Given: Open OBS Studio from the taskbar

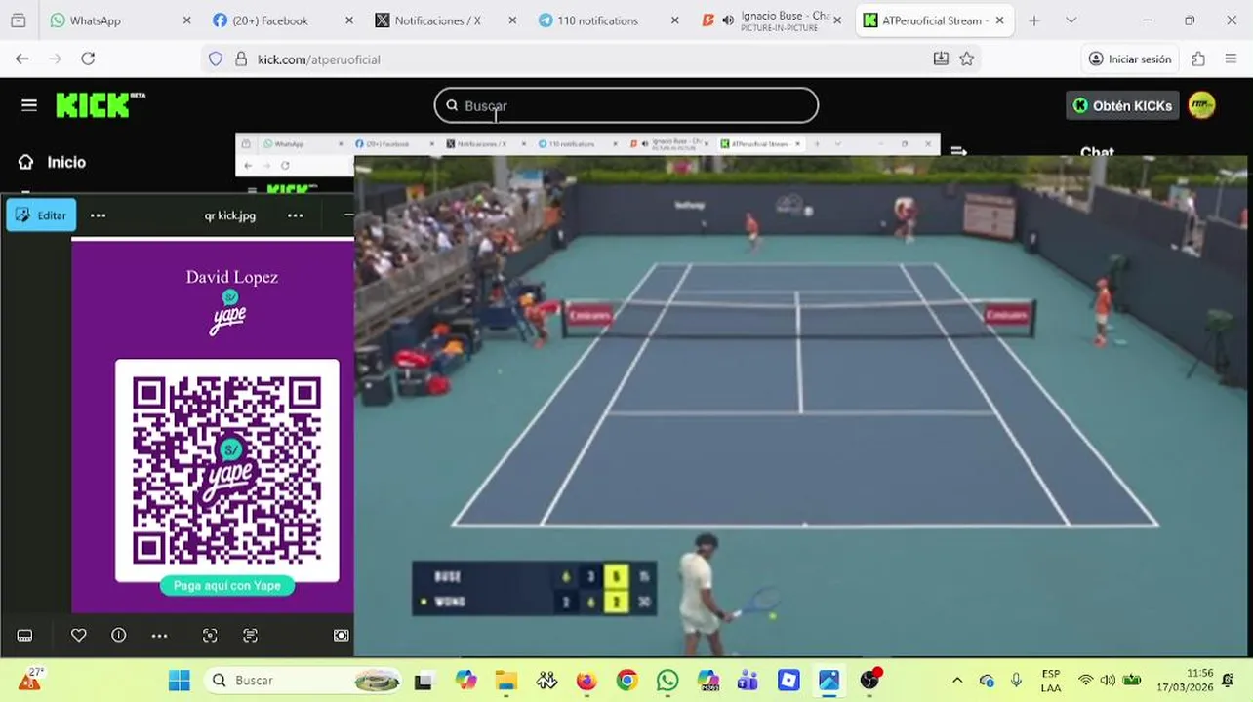Looking at the screenshot, I should pos(869,680).
